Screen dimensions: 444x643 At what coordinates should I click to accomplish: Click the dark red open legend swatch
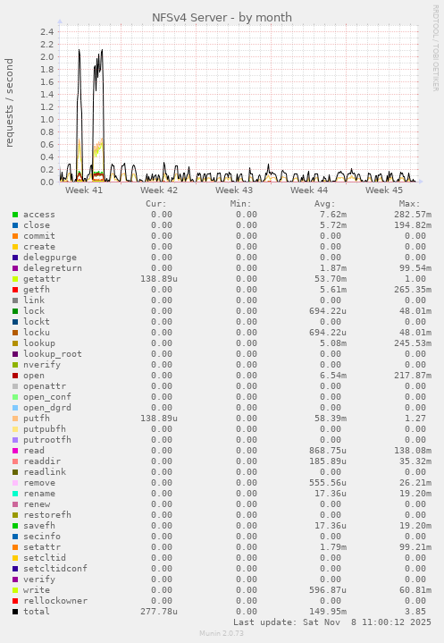pyautogui.click(x=15, y=376)
